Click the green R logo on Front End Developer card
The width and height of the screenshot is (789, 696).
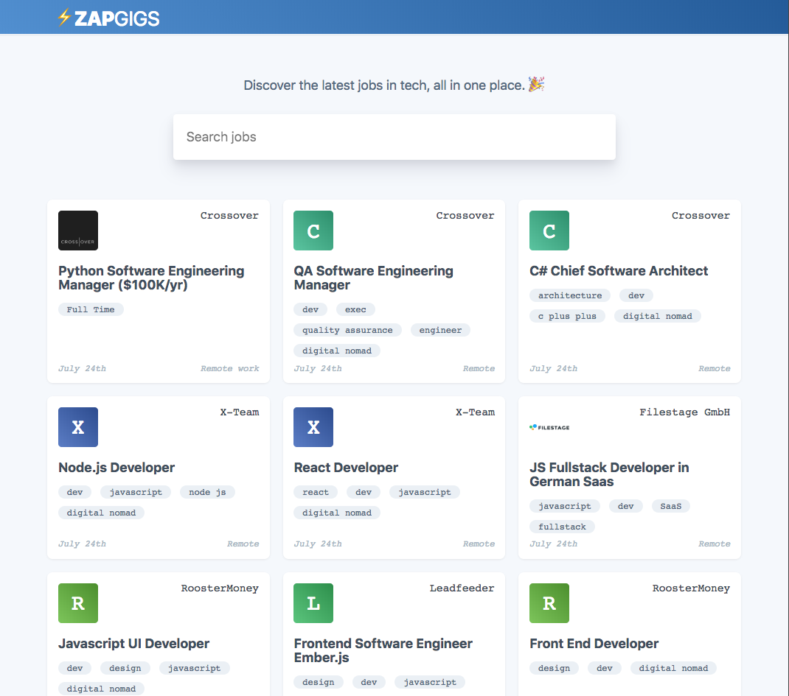[x=549, y=603]
